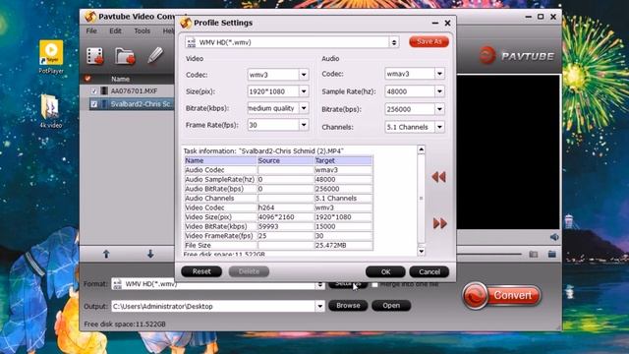Open PotPlayer desktop shortcut
Image resolution: width=629 pixels, height=354 pixels.
coord(51,57)
